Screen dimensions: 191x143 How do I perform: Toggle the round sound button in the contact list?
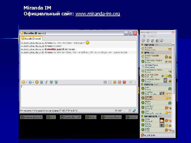pos(162,41)
